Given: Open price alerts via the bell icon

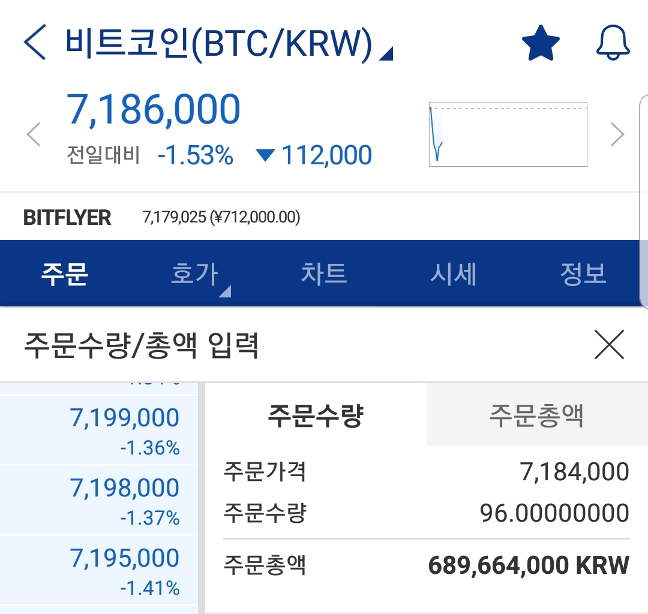Looking at the screenshot, I should tap(613, 43).
